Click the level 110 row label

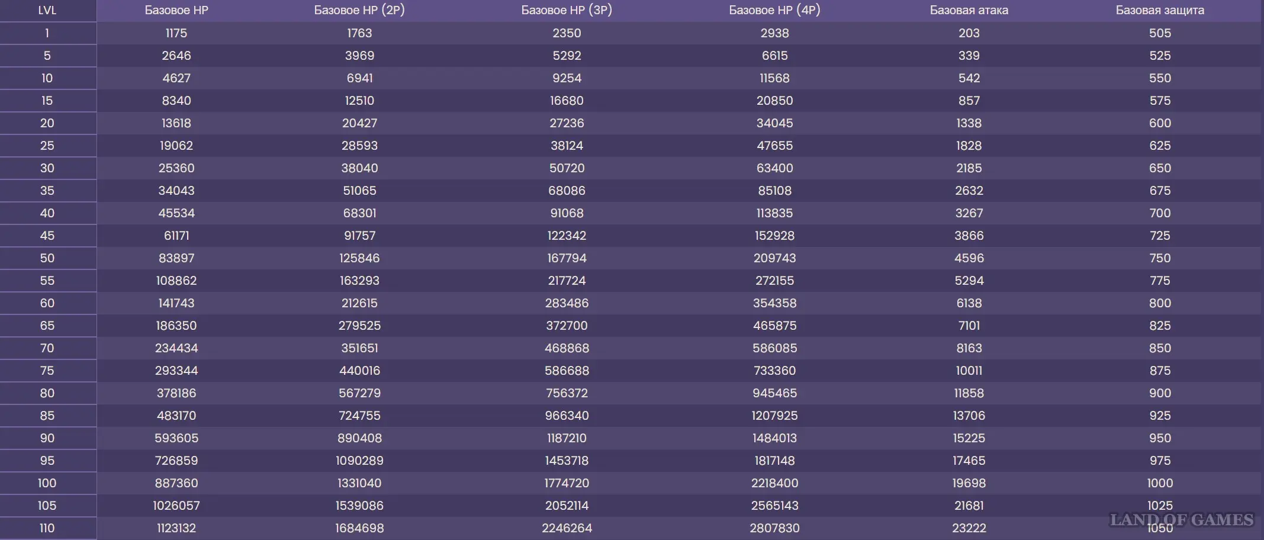tap(47, 528)
